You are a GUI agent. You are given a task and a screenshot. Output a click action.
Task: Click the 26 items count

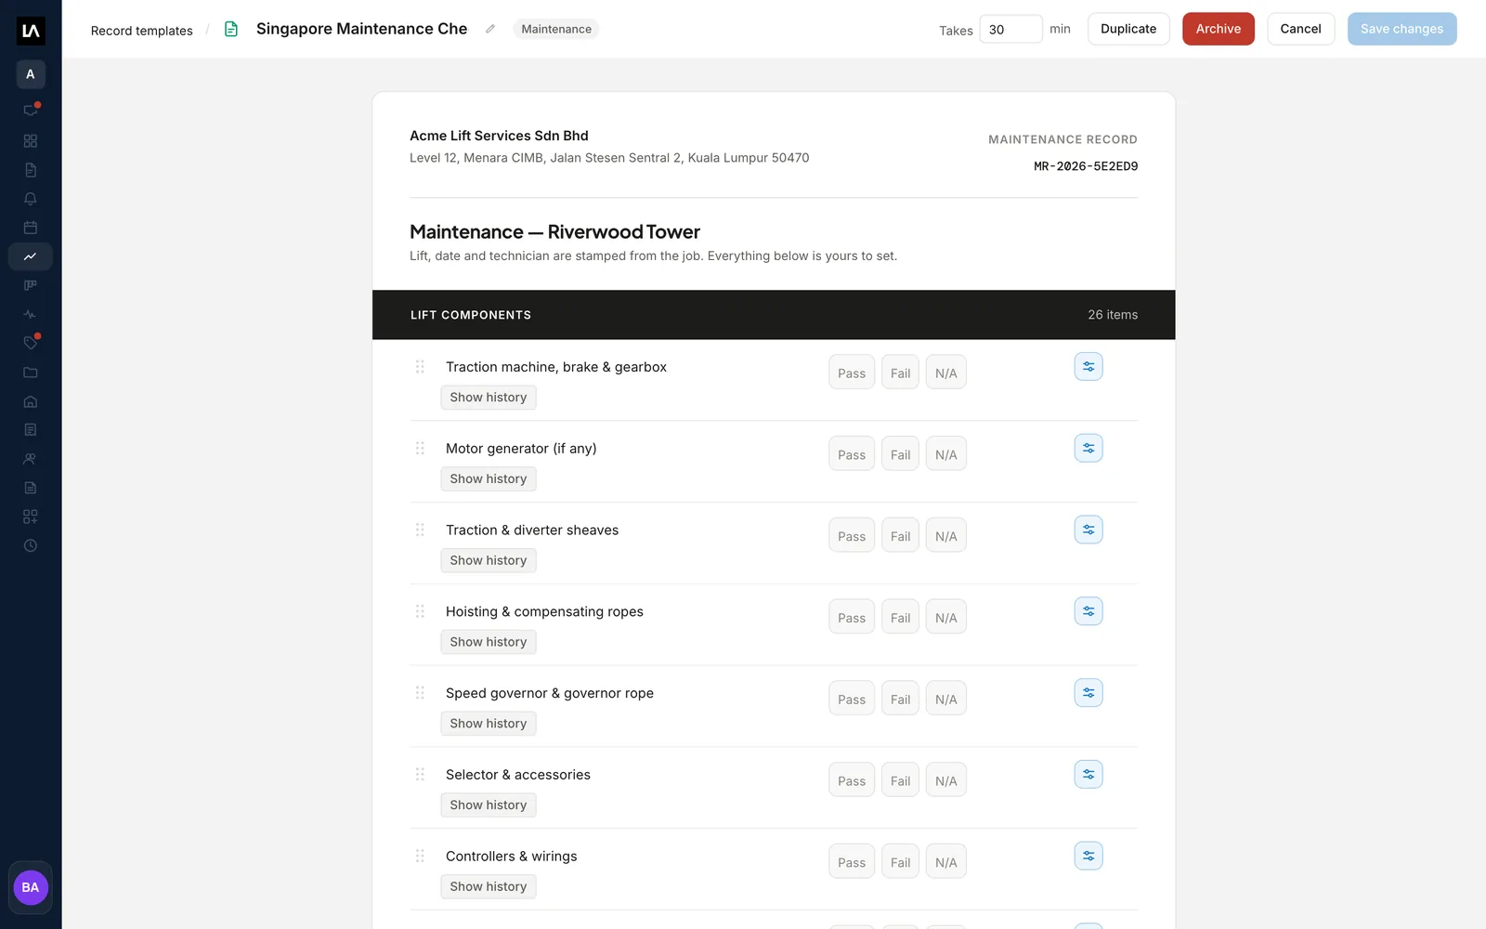pos(1113,315)
